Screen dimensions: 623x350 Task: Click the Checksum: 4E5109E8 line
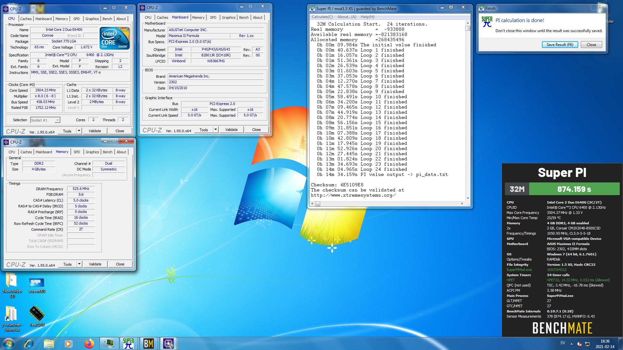coord(337,185)
